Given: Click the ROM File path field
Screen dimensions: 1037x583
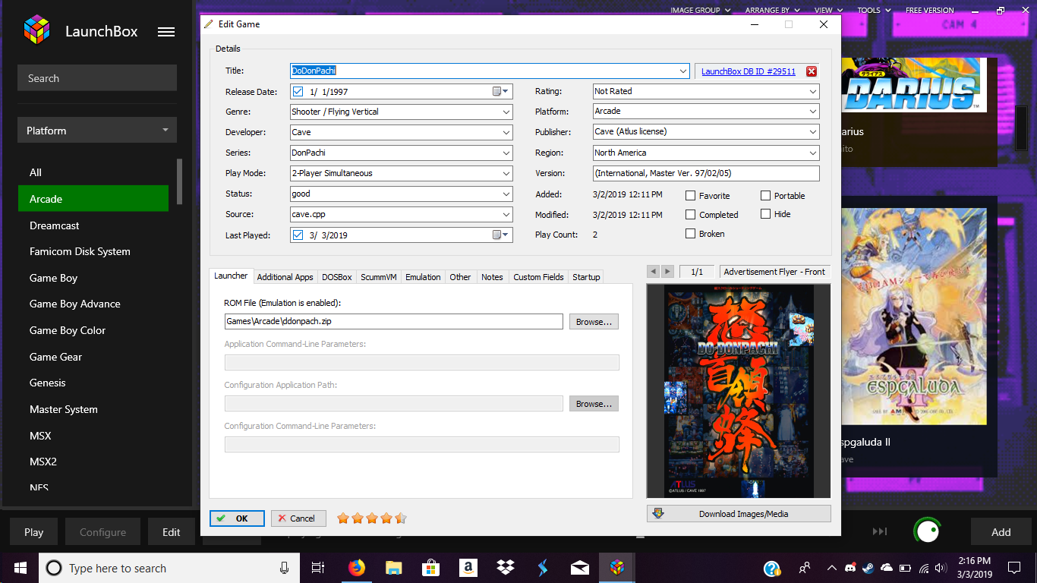Looking at the screenshot, I should click(393, 322).
